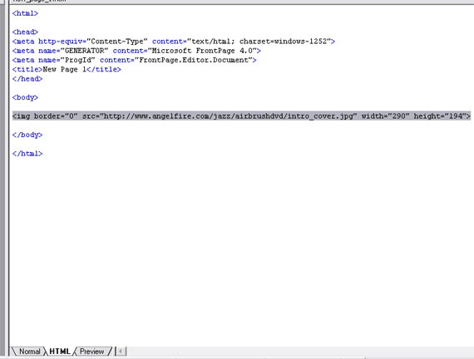Switch to the Normal view tab
Viewport: 474px width, 359px height.
[x=29, y=352]
